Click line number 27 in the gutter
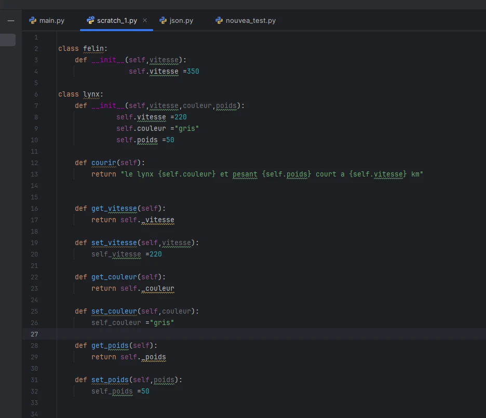486x418 pixels. pyautogui.click(x=34, y=334)
